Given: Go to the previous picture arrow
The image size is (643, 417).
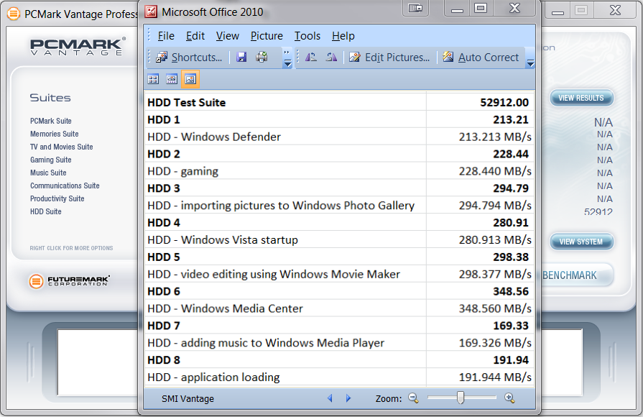Looking at the screenshot, I should click(x=330, y=398).
